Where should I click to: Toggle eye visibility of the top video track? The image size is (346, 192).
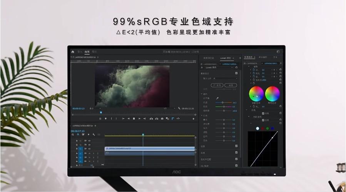pyautogui.click(x=89, y=140)
